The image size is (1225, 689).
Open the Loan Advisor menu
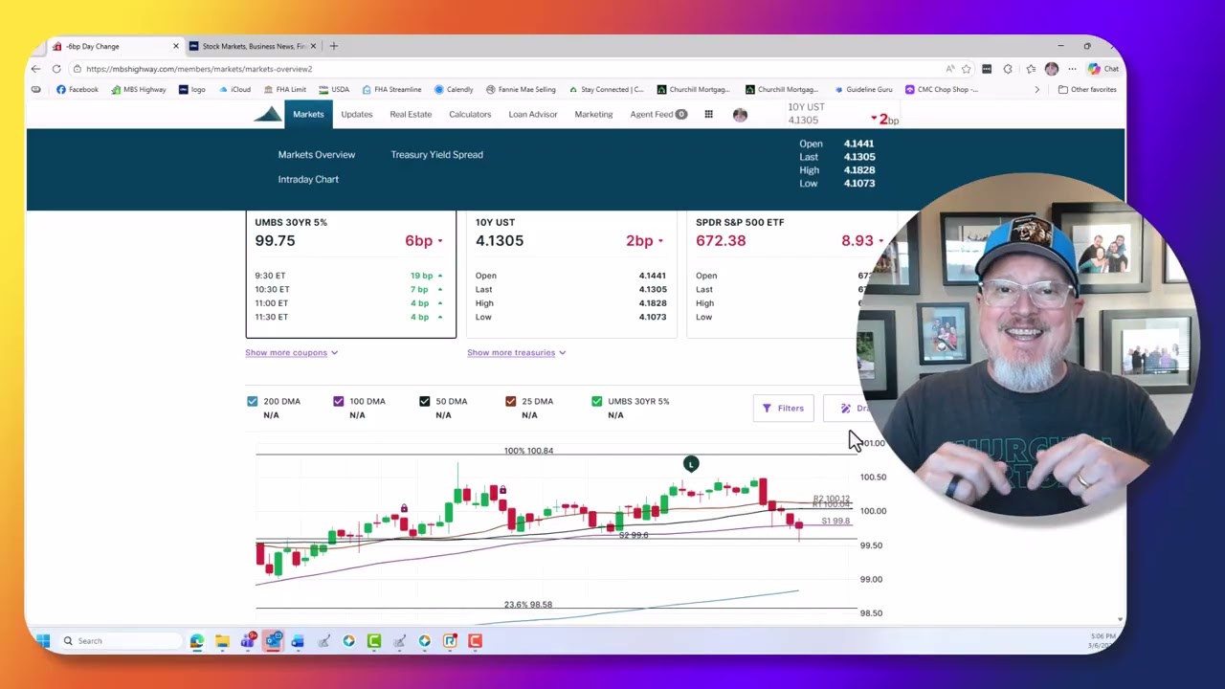pyautogui.click(x=533, y=115)
